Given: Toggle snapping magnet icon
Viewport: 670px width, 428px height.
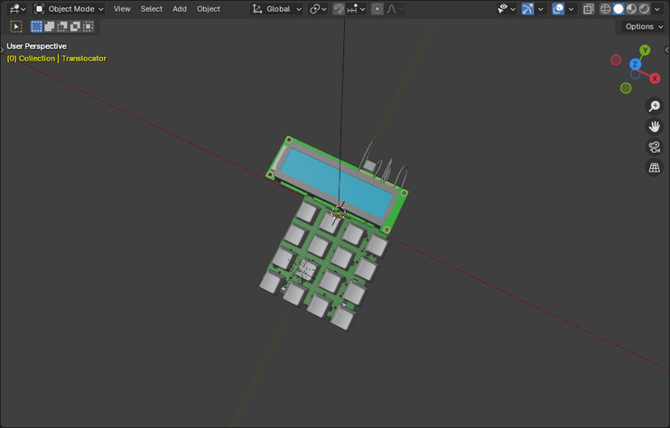Looking at the screenshot, I should click(339, 9).
